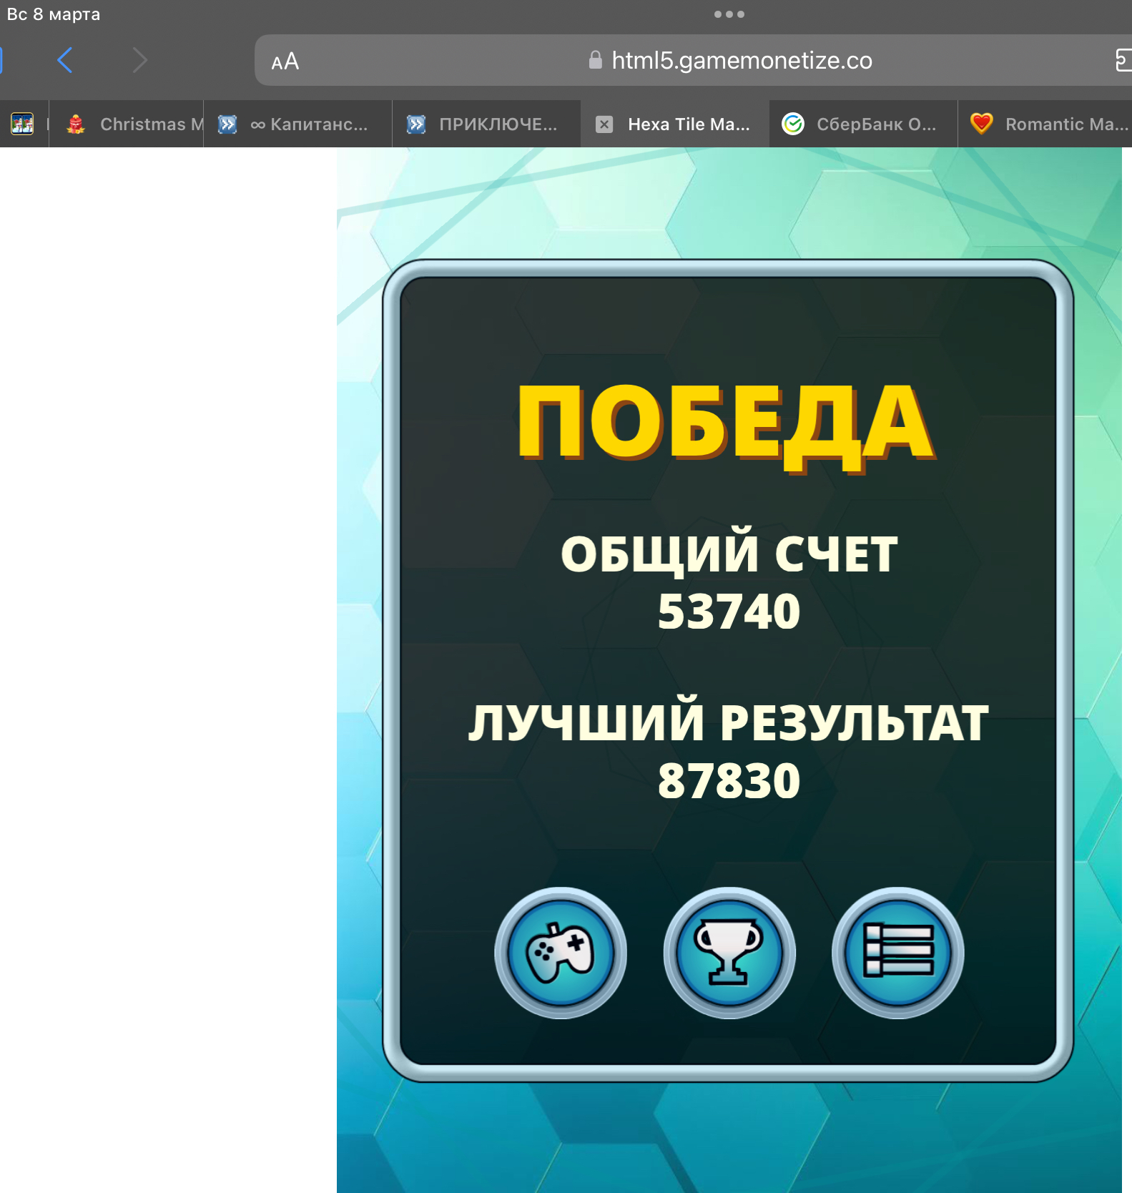Click the greyed-out forward arrow
Image resolution: width=1132 pixels, height=1193 pixels.
click(x=139, y=60)
